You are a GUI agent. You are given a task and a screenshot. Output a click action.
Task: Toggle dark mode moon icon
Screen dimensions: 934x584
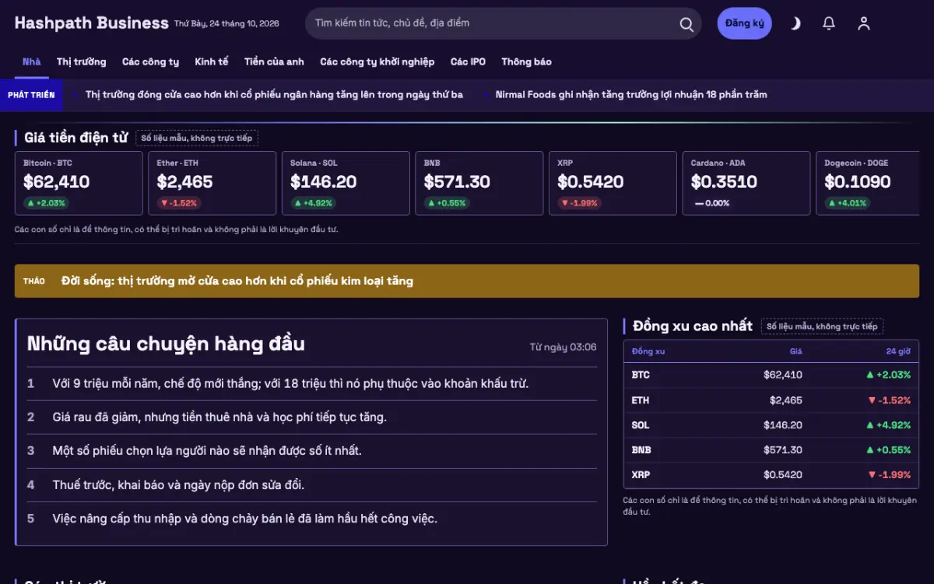[795, 23]
